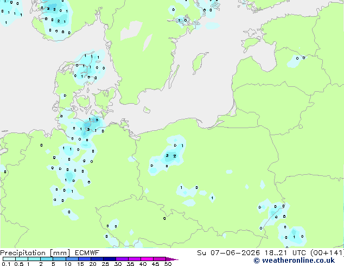Click the '(00+141)' forecast offset text
Screen dimensions: 344x266
[x=327, y=253]
